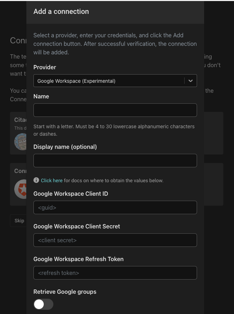234x314 pixels.
Task: Click the Add a connection dialog title
Action: 61,11
